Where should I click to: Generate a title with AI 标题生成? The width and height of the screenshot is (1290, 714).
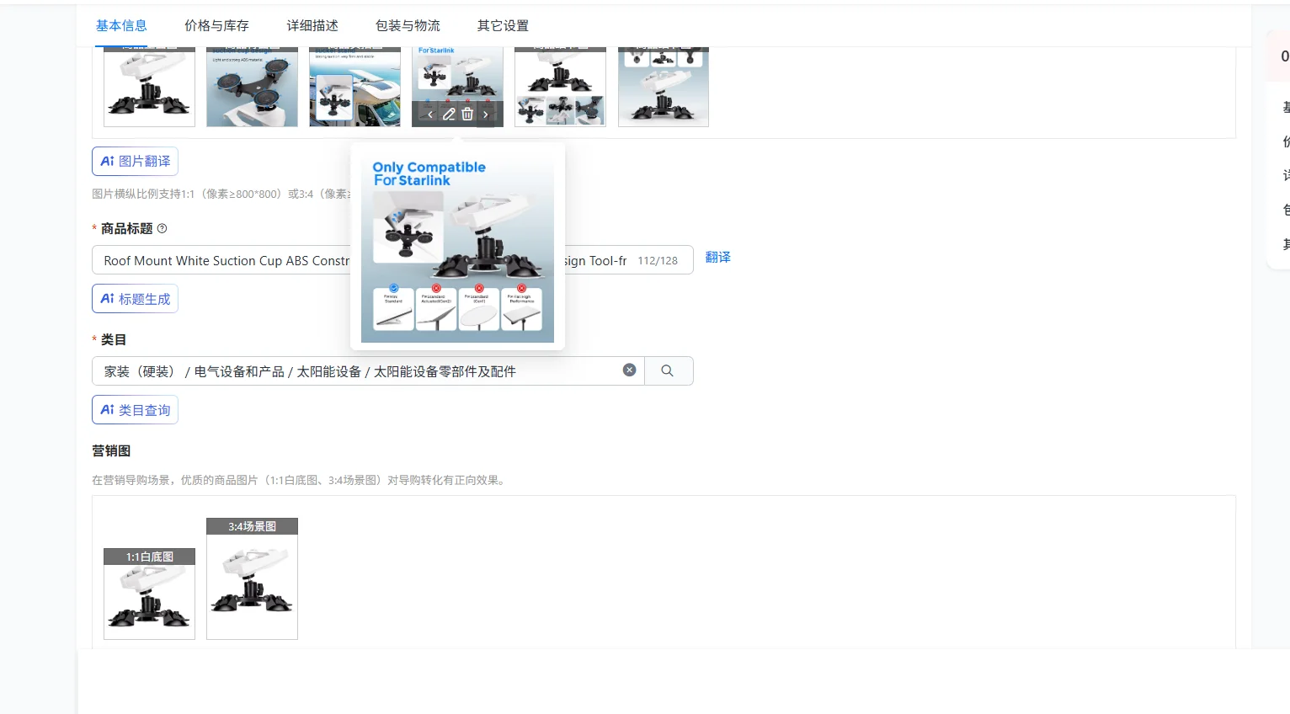point(135,299)
